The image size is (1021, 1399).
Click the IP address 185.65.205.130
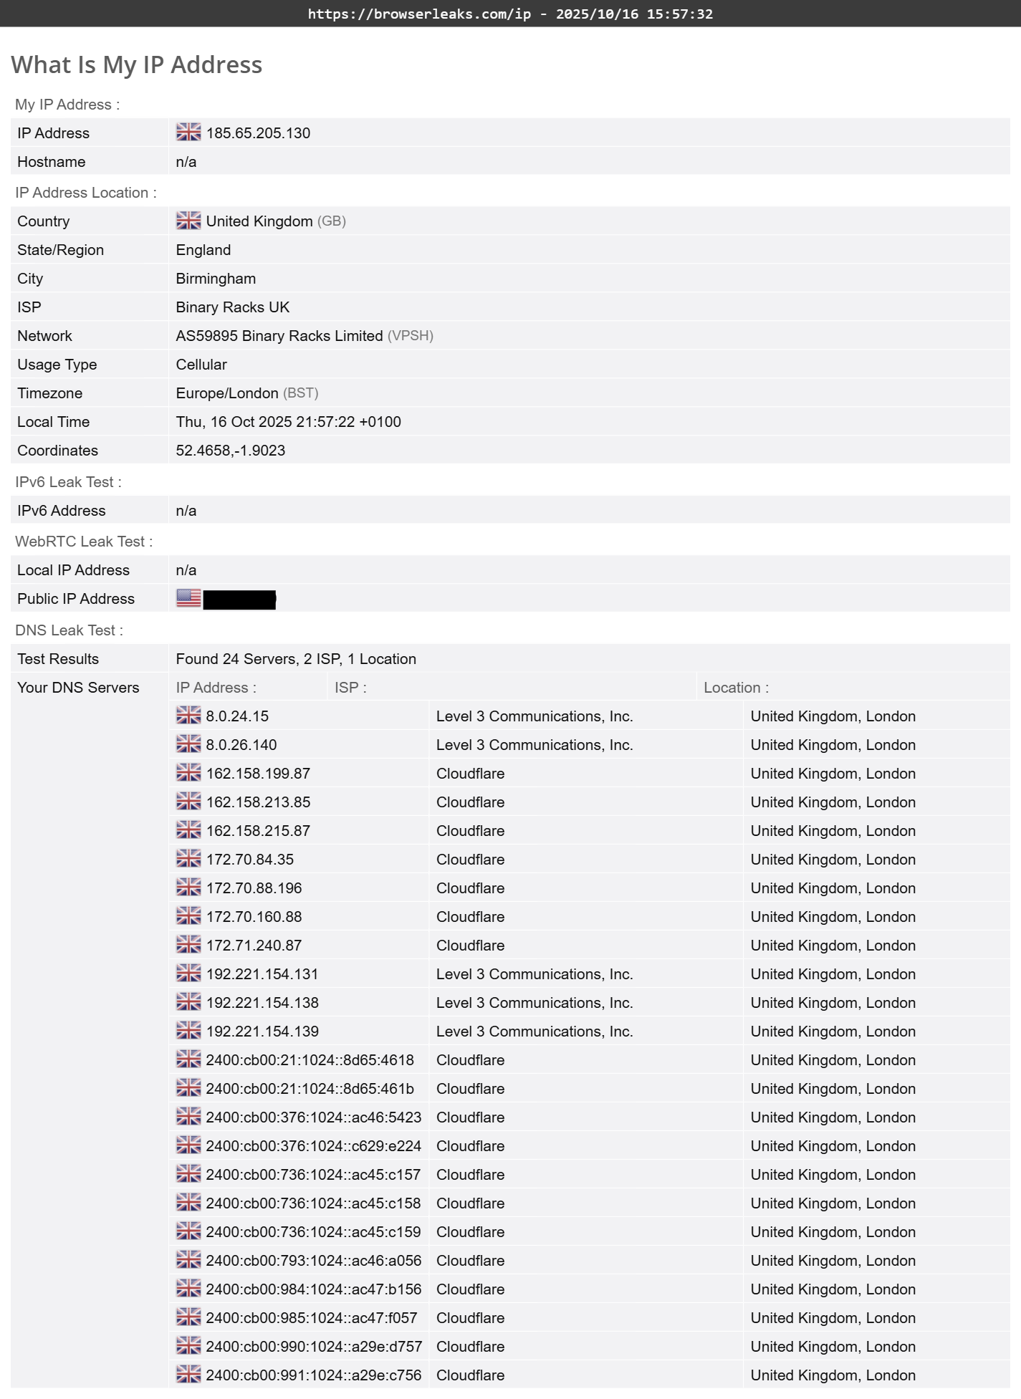pyautogui.click(x=258, y=133)
